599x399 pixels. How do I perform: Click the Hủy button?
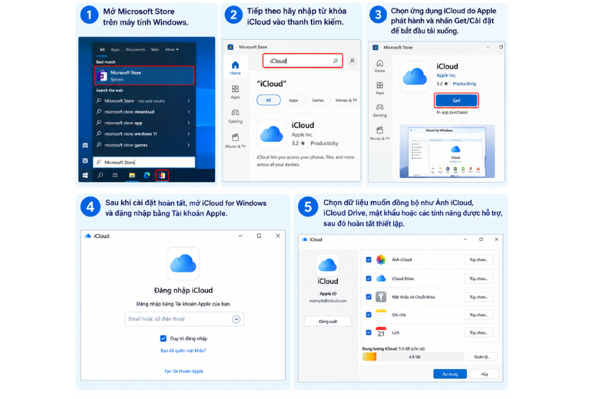tap(485, 374)
